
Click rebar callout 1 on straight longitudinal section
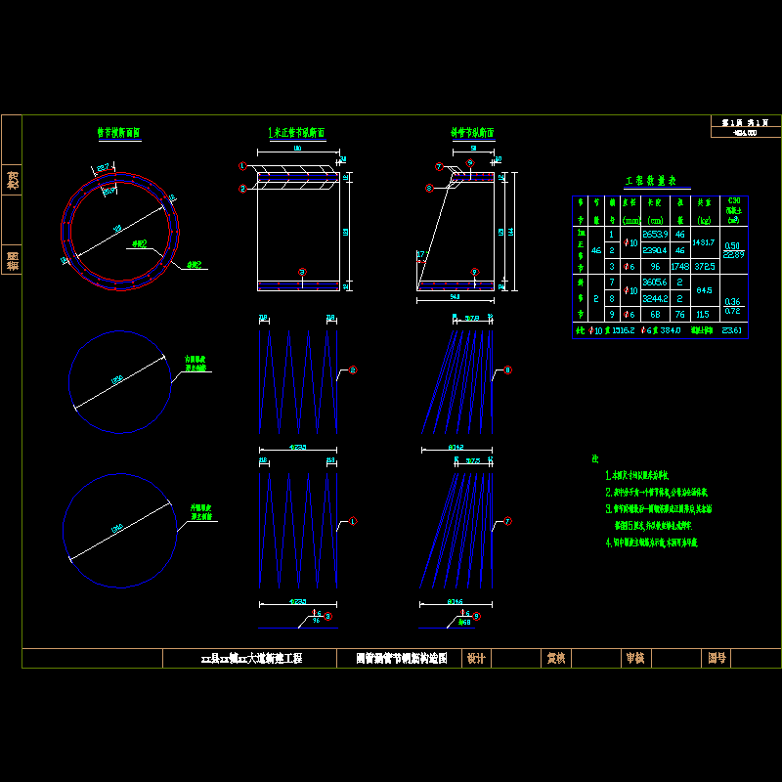click(242, 166)
